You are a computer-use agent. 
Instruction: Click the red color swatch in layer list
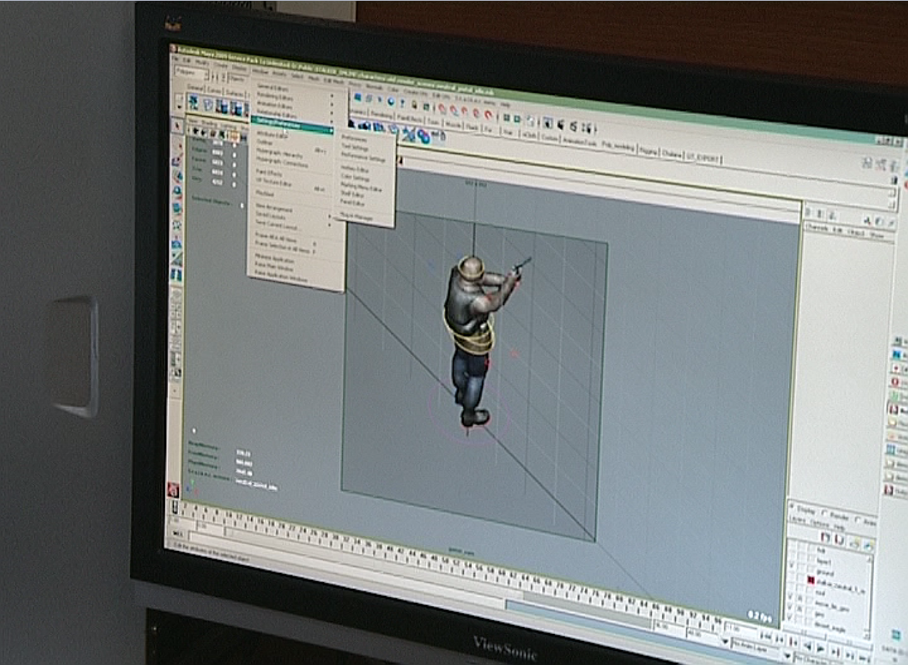tap(811, 580)
